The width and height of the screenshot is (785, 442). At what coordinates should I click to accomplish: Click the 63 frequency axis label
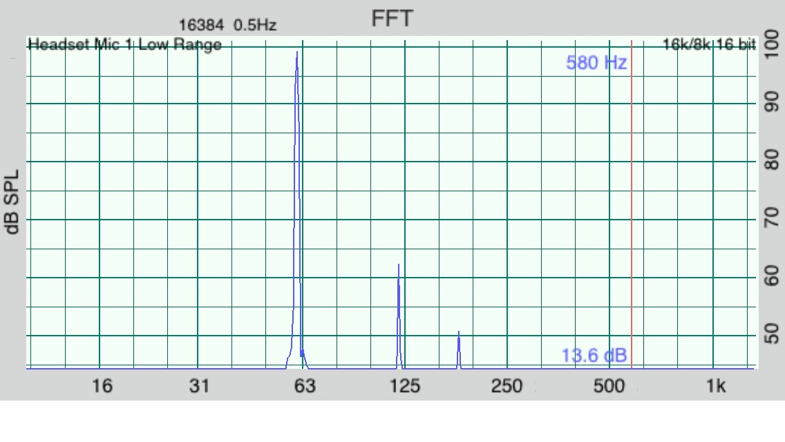coord(304,386)
